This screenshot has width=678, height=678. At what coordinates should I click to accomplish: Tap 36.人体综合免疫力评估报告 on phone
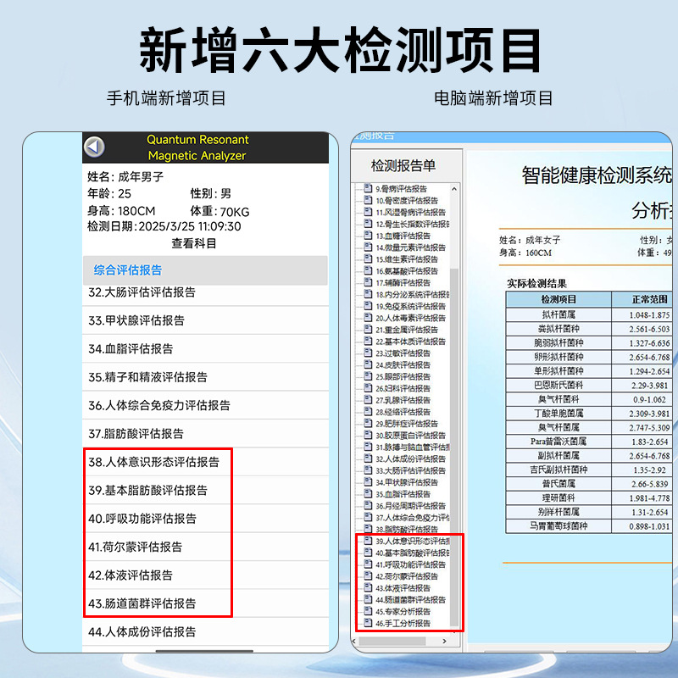(205, 405)
